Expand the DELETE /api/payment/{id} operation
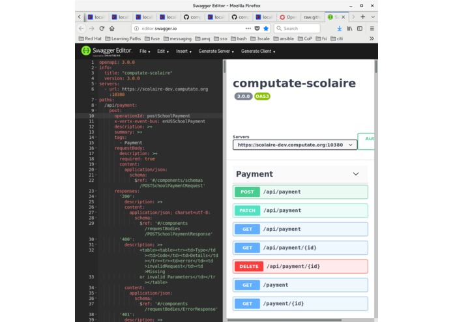Screen dimensions: 453x322 (x=300, y=266)
